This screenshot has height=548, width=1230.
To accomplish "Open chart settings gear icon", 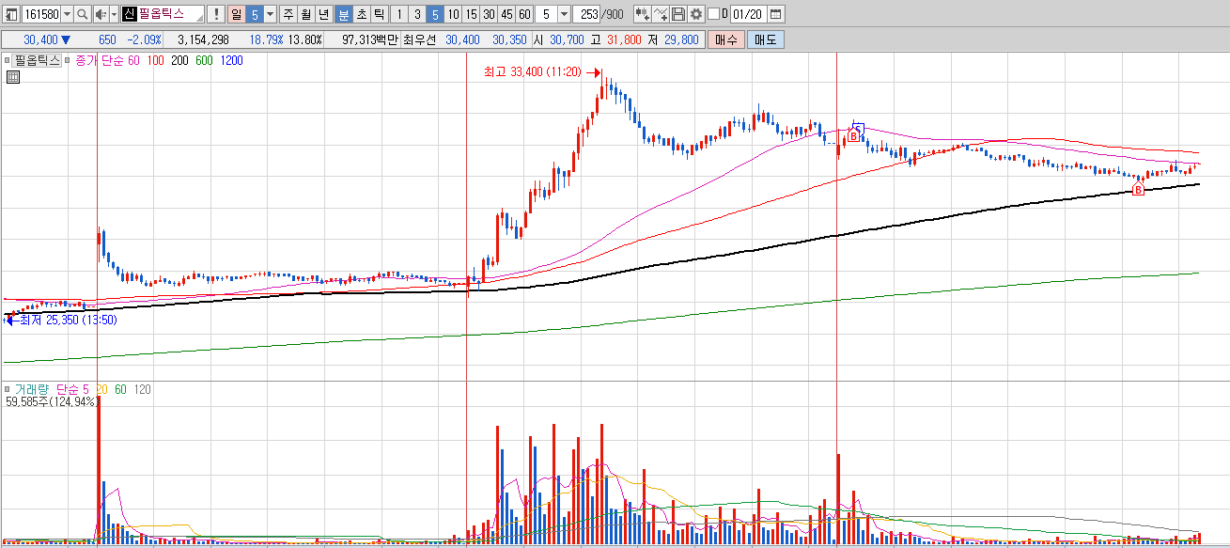I will click(x=696, y=14).
